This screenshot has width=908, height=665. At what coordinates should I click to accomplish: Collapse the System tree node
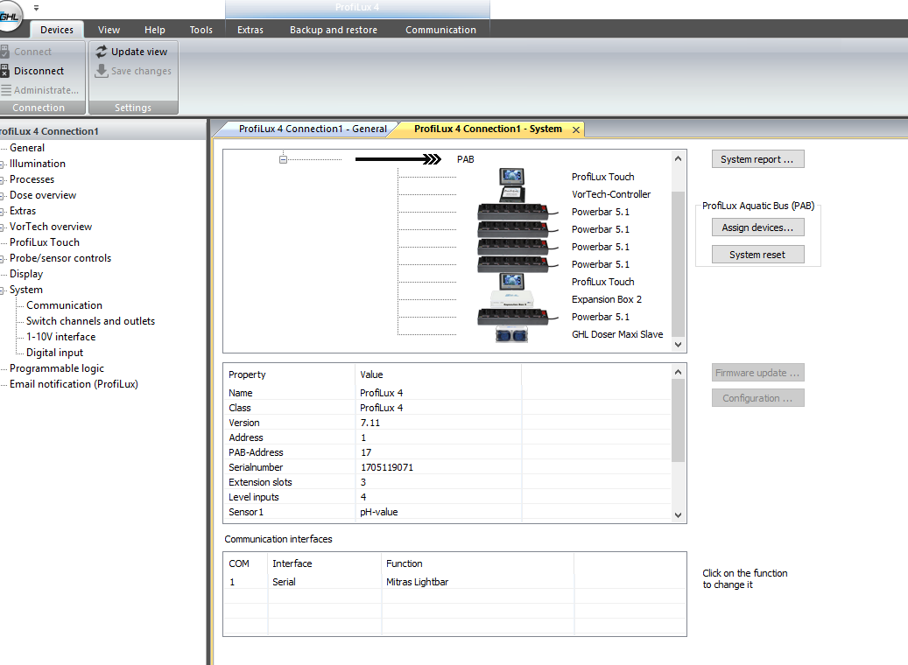pyautogui.click(x=3, y=290)
